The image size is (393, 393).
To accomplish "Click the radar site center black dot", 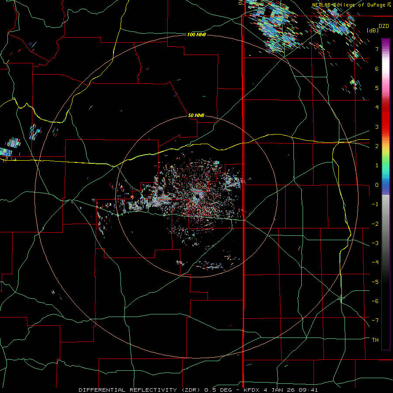I will (197, 196).
